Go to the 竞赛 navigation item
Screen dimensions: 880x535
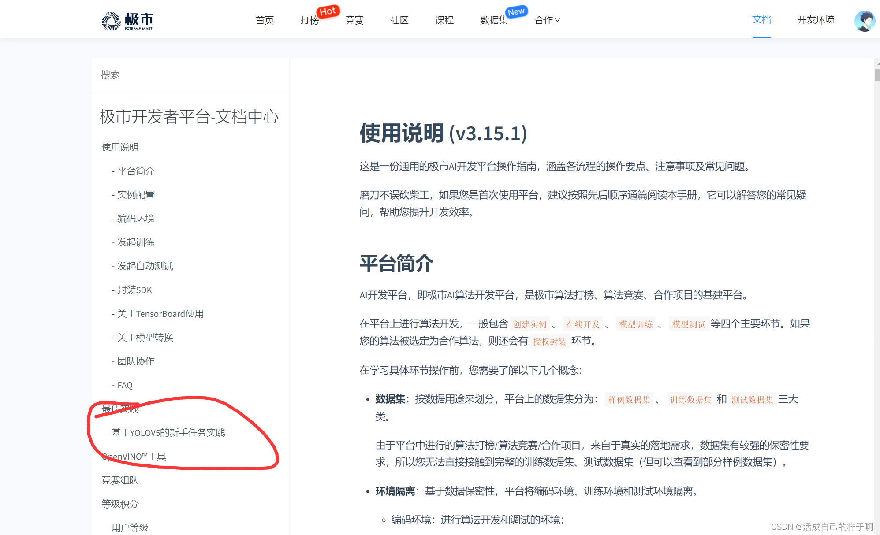[354, 20]
